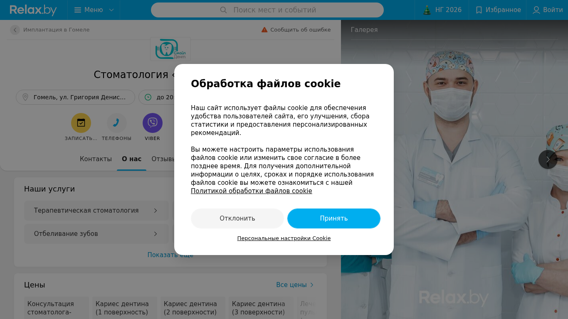Click the Записаться calendar icon
The image size is (568, 319).
(81, 123)
